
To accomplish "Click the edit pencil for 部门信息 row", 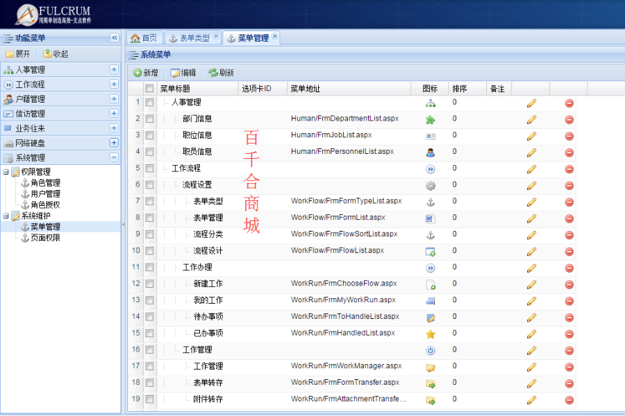I will point(531,120).
